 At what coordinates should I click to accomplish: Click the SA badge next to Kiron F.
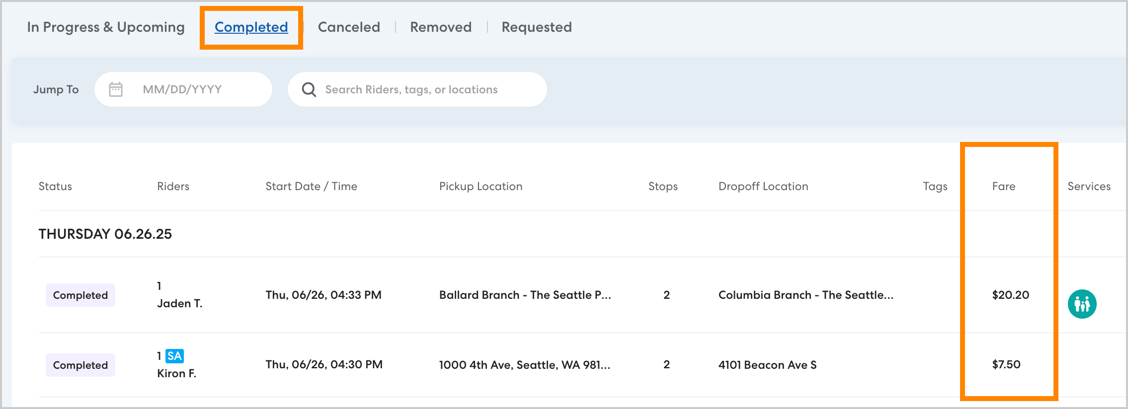pos(174,356)
